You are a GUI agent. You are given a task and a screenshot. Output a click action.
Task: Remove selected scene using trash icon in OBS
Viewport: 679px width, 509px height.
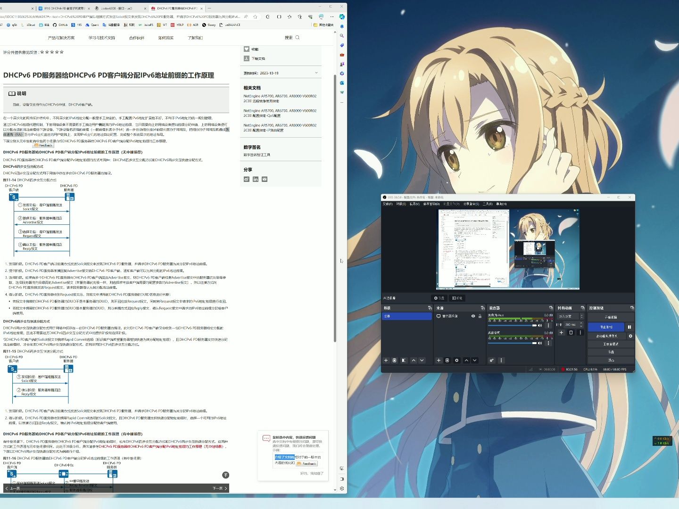coord(394,360)
